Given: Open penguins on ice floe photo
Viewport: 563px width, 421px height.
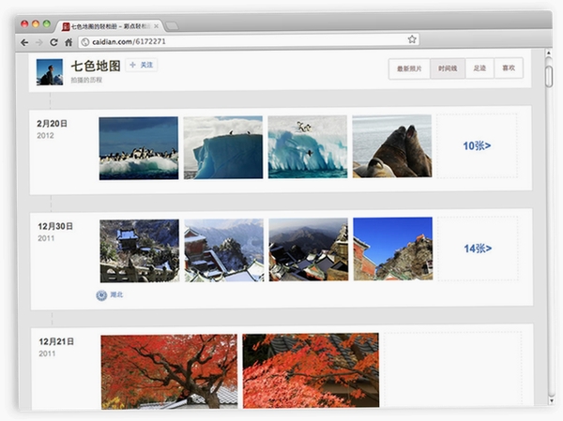Looking at the screenshot, I should [x=139, y=148].
